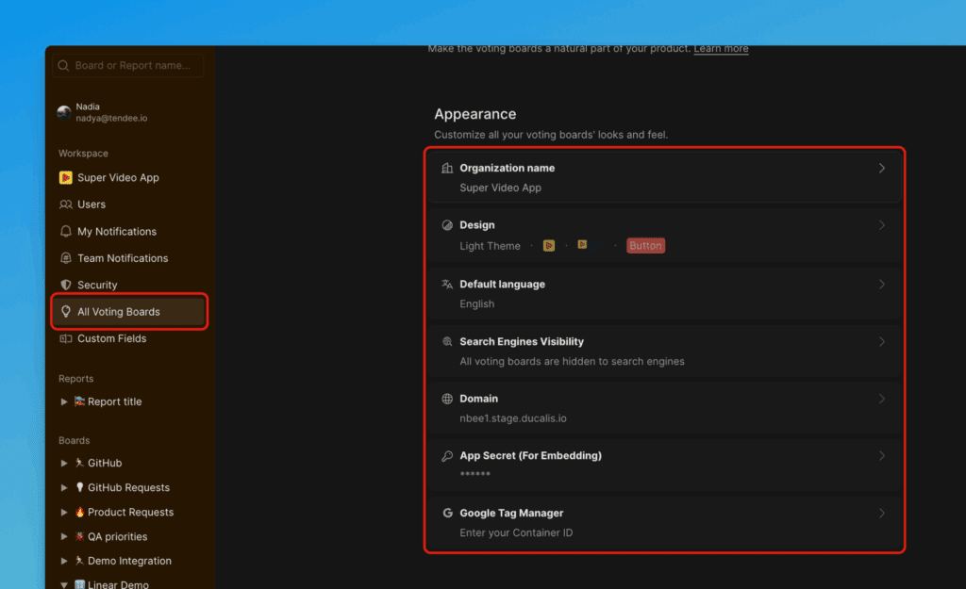Expand the Report title disclosure triangle
The width and height of the screenshot is (966, 589).
pyautogui.click(x=64, y=401)
